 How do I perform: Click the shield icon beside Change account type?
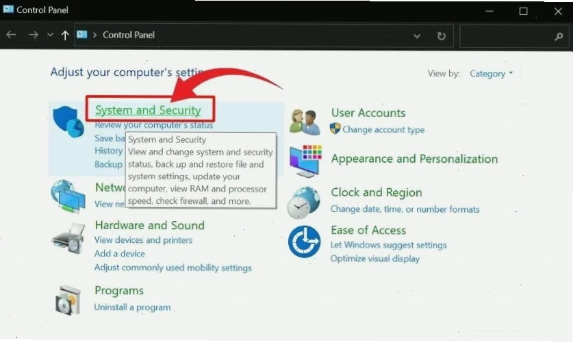point(335,129)
